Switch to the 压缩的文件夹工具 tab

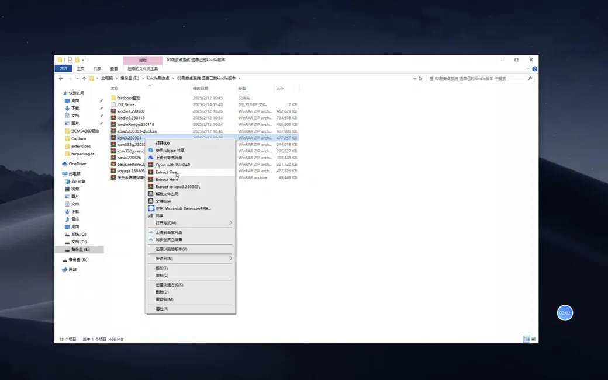143,69
